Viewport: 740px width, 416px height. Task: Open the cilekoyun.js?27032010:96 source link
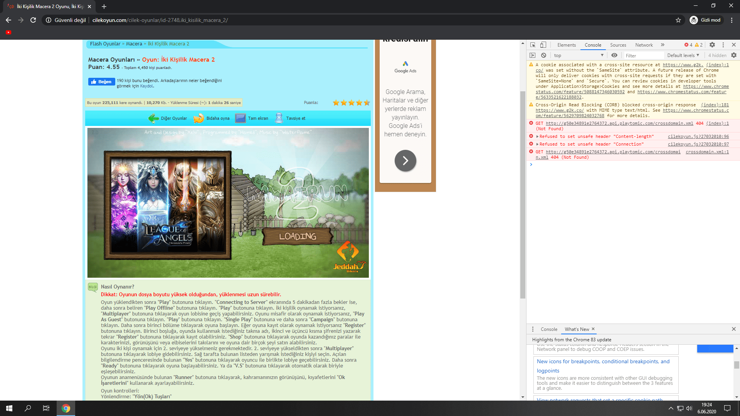point(698,137)
